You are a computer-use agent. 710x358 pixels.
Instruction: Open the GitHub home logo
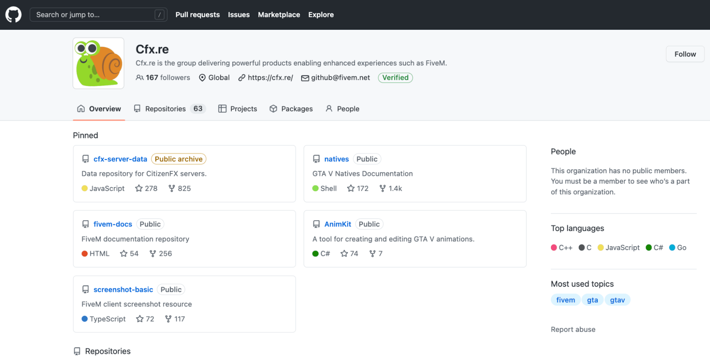click(13, 15)
